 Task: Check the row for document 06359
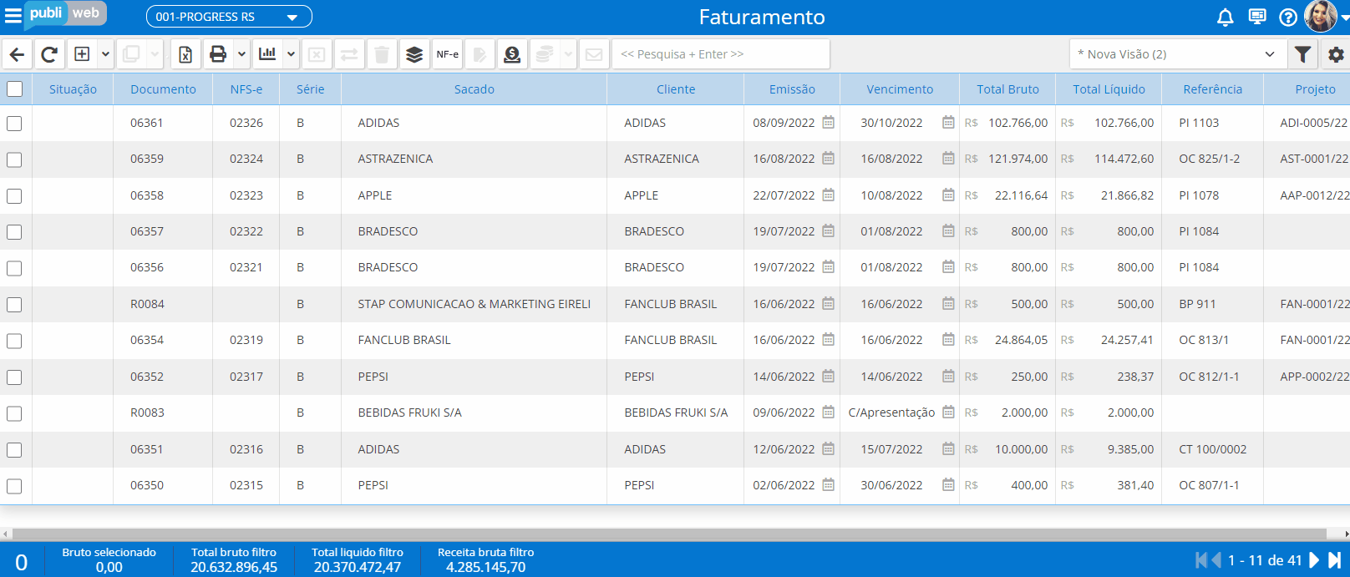click(x=14, y=159)
